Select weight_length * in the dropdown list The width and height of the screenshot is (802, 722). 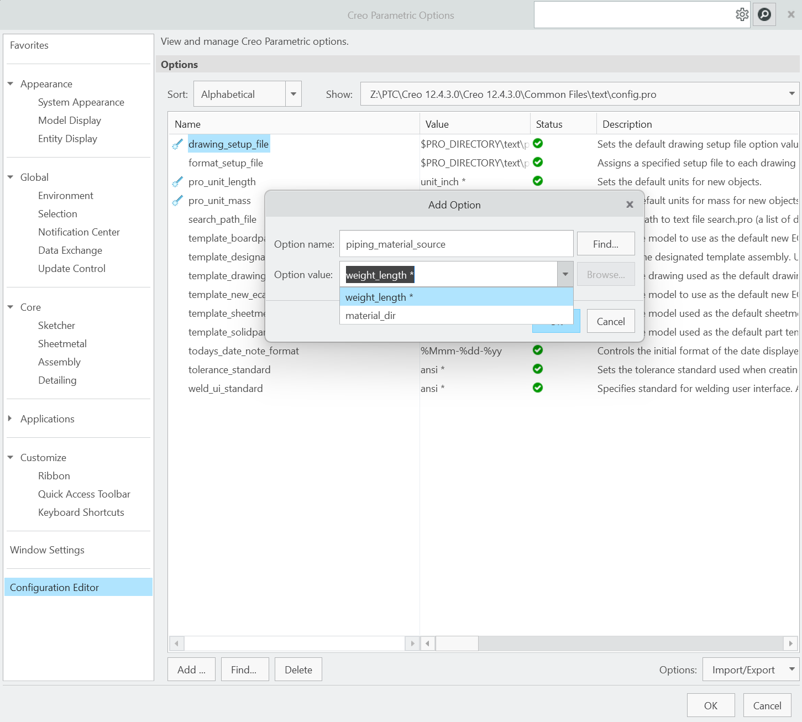pos(457,297)
